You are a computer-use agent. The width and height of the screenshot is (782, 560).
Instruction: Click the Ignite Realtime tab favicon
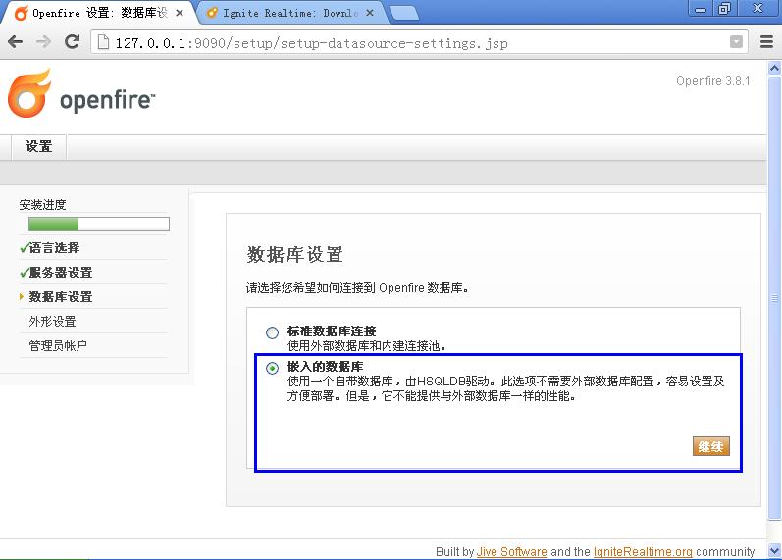pos(212,13)
